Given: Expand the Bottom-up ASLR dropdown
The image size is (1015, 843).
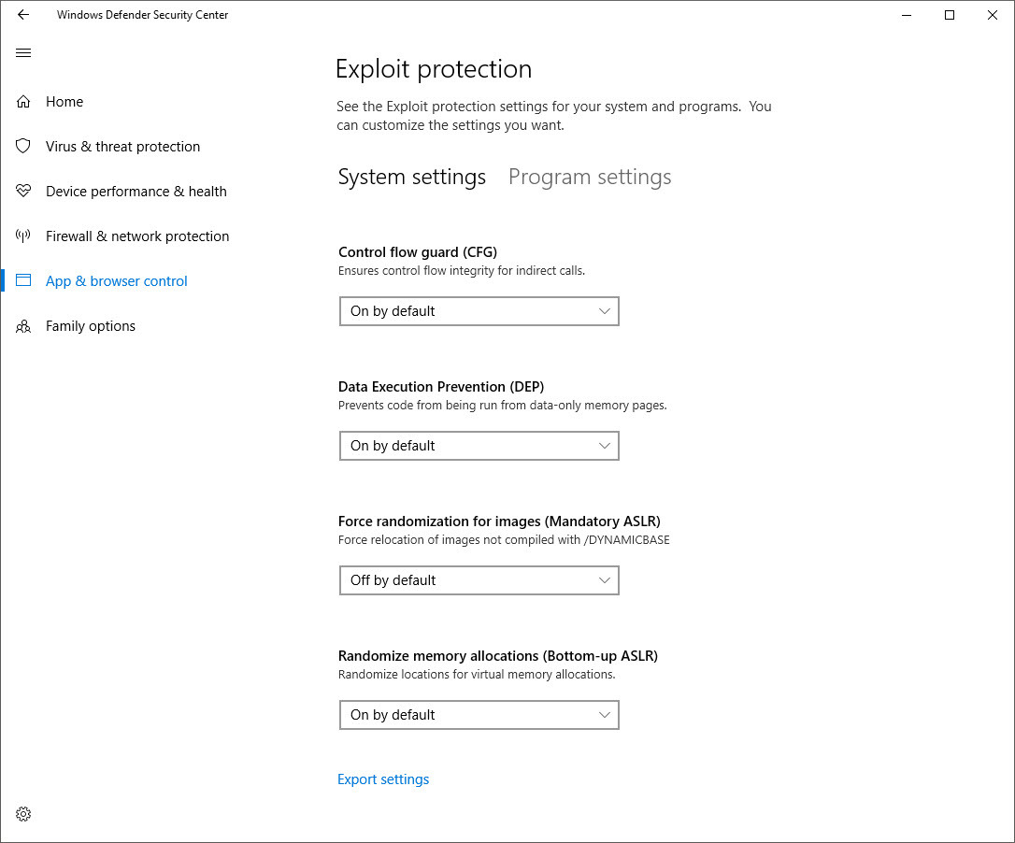Looking at the screenshot, I should point(479,715).
